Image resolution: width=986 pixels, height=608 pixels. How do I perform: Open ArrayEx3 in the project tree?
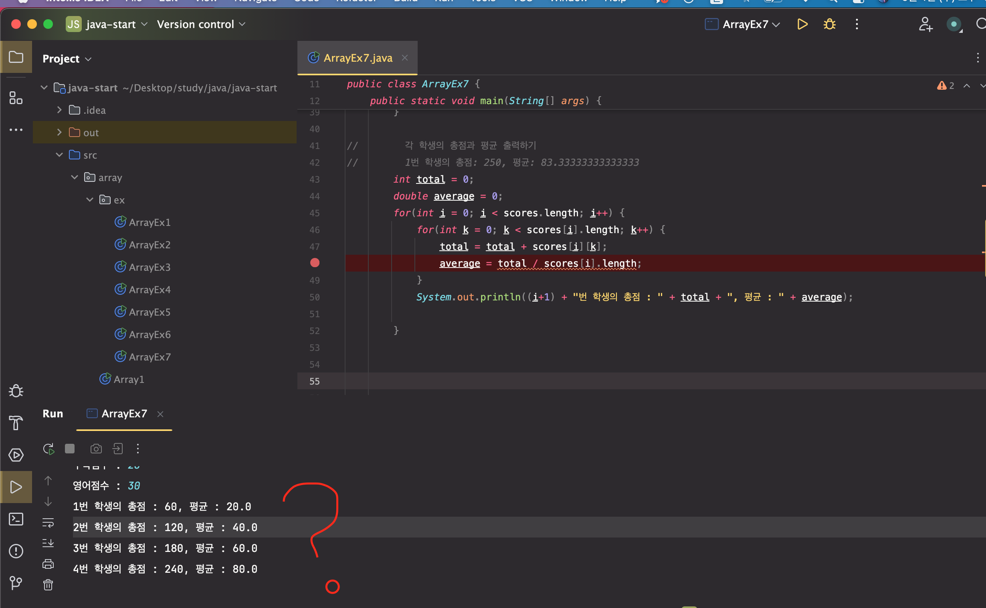pyautogui.click(x=149, y=268)
